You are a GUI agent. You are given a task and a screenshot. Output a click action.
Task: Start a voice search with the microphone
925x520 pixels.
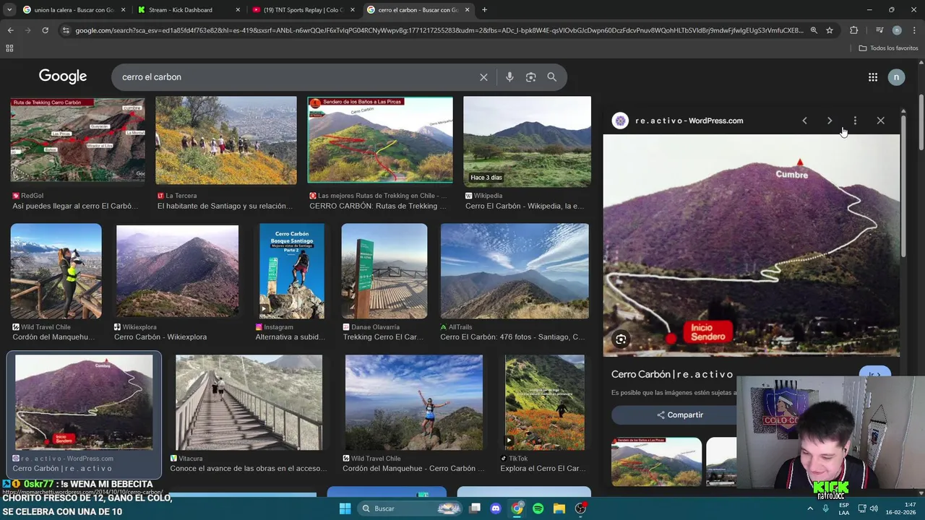(x=509, y=77)
